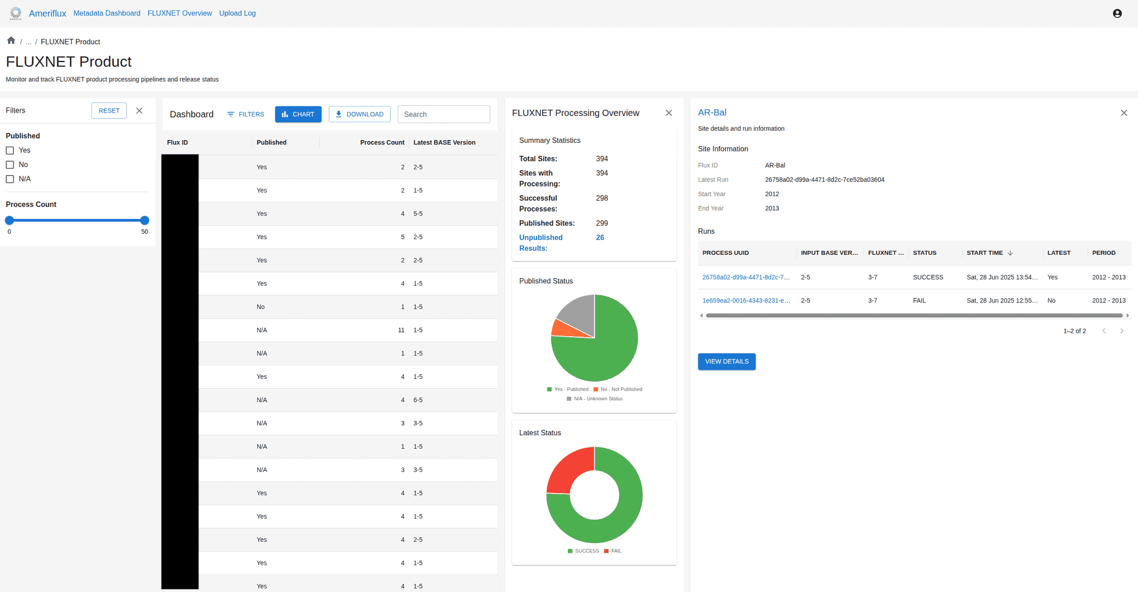
Task: Check the Yes published filter
Action: click(10, 150)
